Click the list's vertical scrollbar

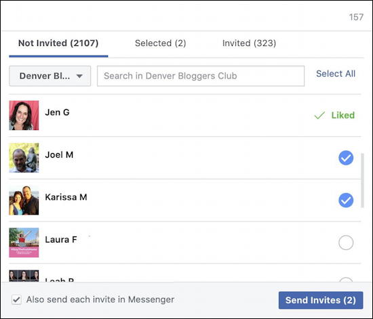pos(363,181)
